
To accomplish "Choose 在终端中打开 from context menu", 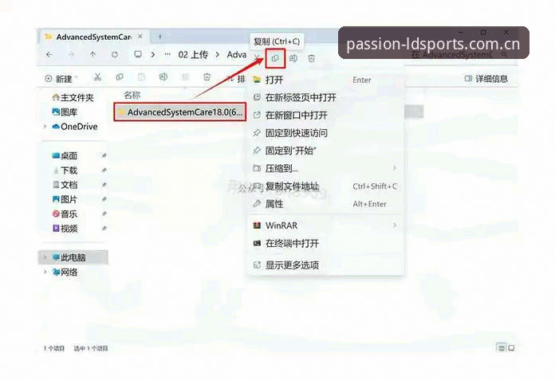I will click(x=325, y=243).
